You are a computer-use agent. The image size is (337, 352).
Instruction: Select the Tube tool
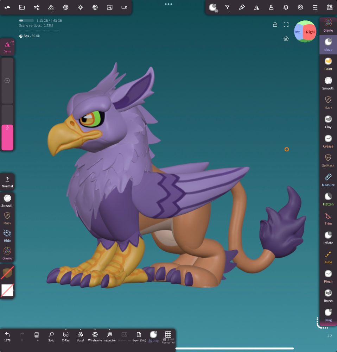328,257
